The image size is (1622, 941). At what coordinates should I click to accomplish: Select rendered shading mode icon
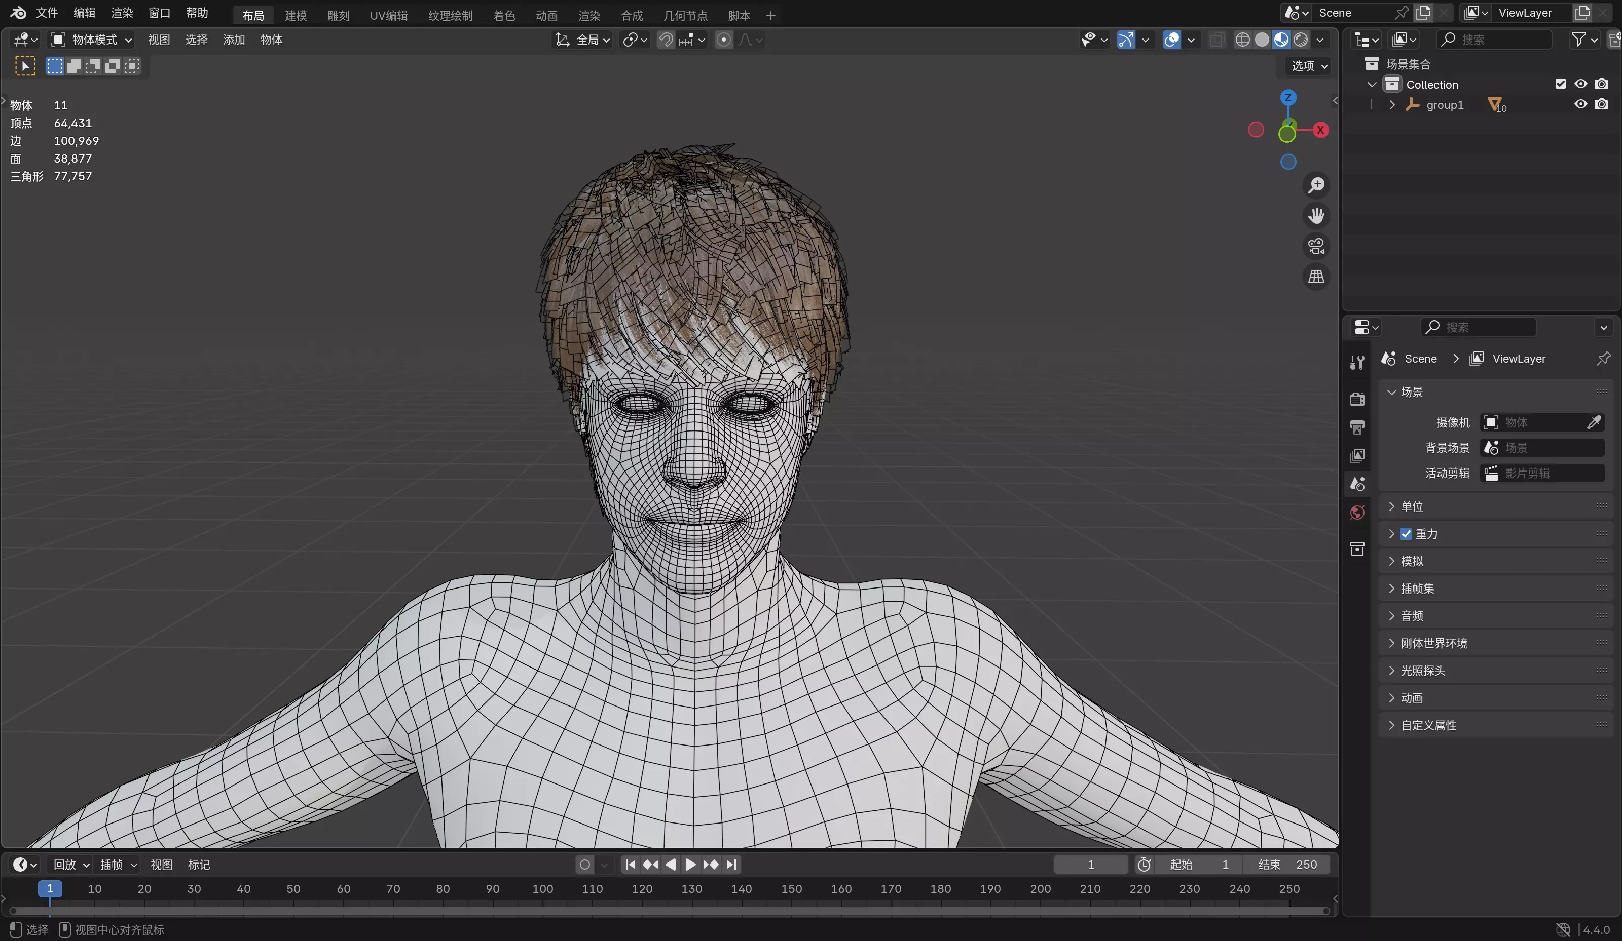tap(1301, 40)
